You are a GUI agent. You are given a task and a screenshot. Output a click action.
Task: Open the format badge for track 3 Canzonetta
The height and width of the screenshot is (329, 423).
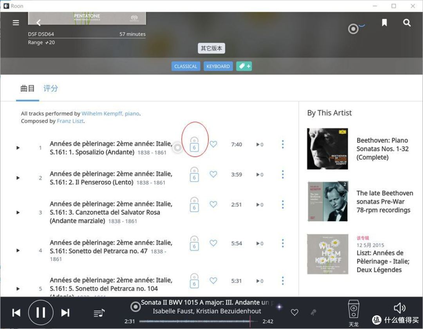pyautogui.click(x=194, y=204)
